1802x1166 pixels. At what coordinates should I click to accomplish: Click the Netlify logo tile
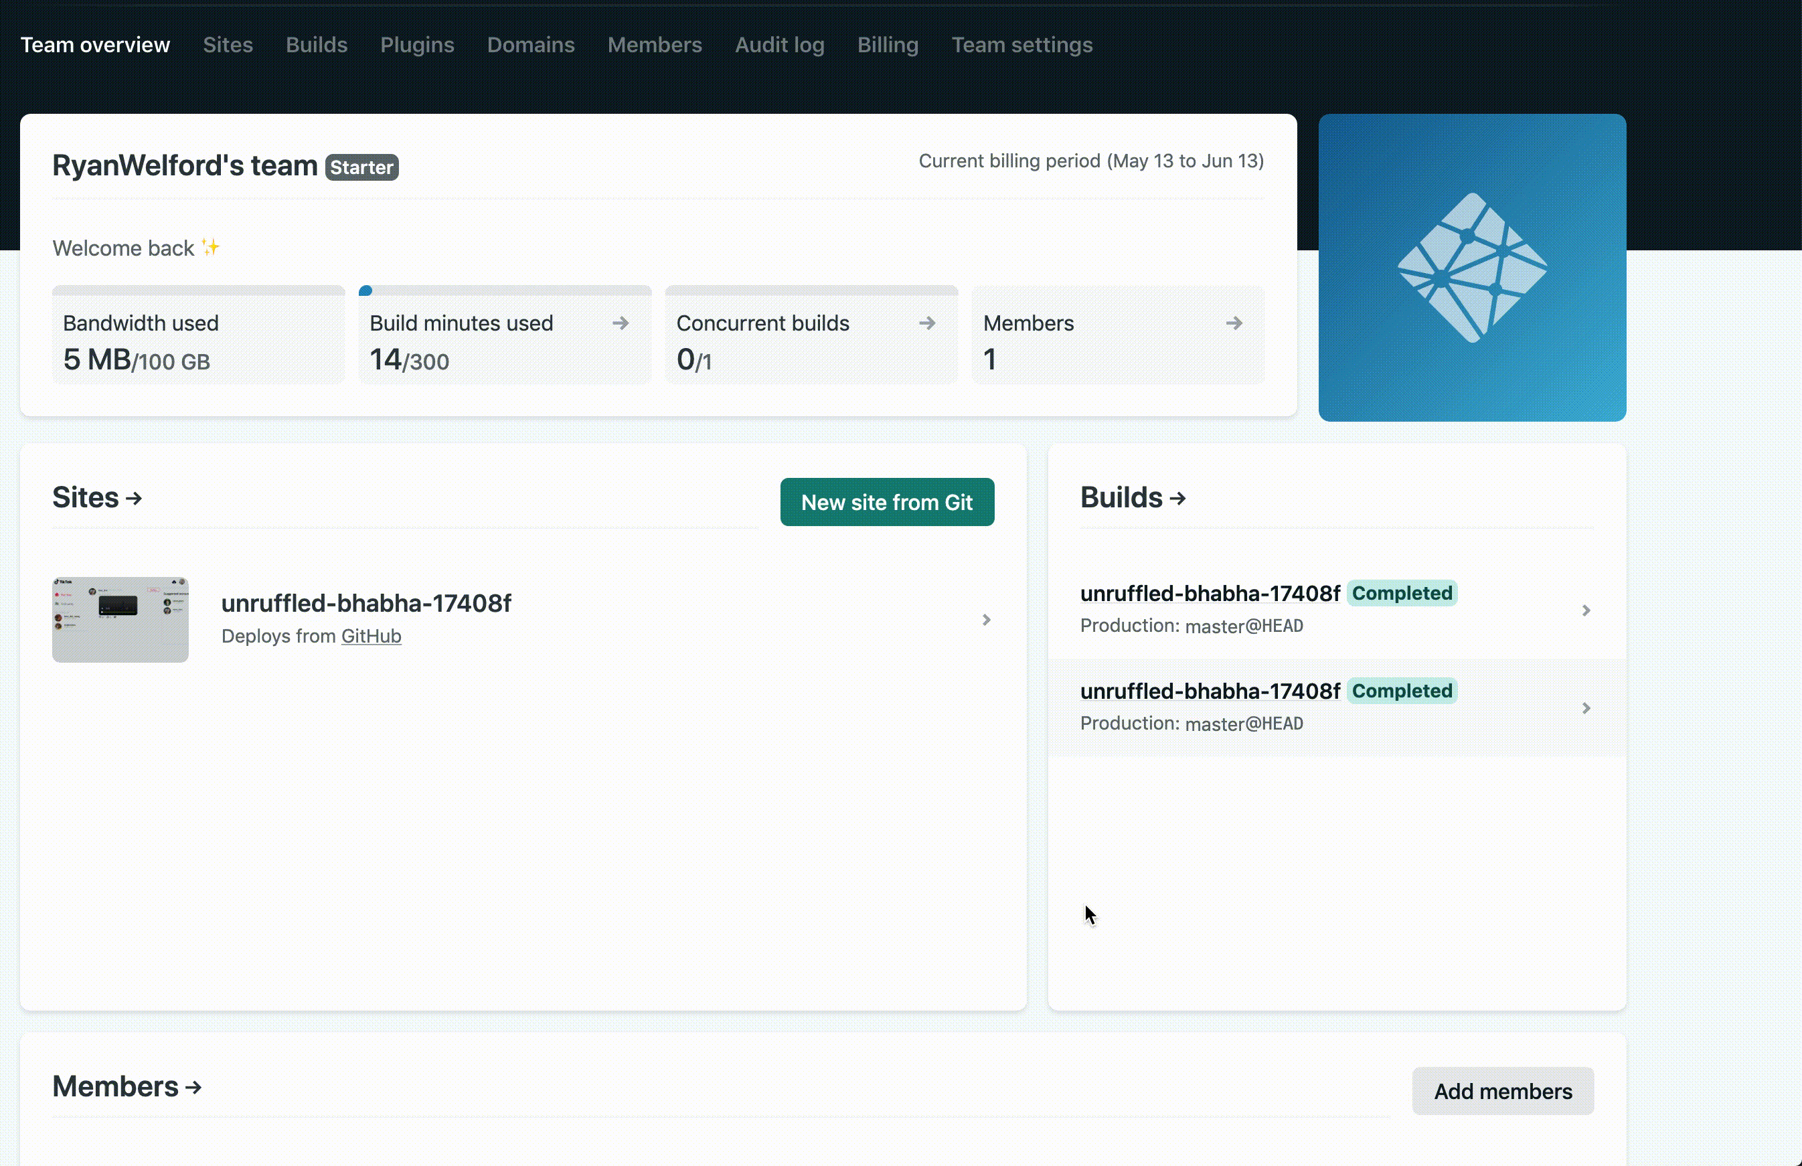(1471, 267)
